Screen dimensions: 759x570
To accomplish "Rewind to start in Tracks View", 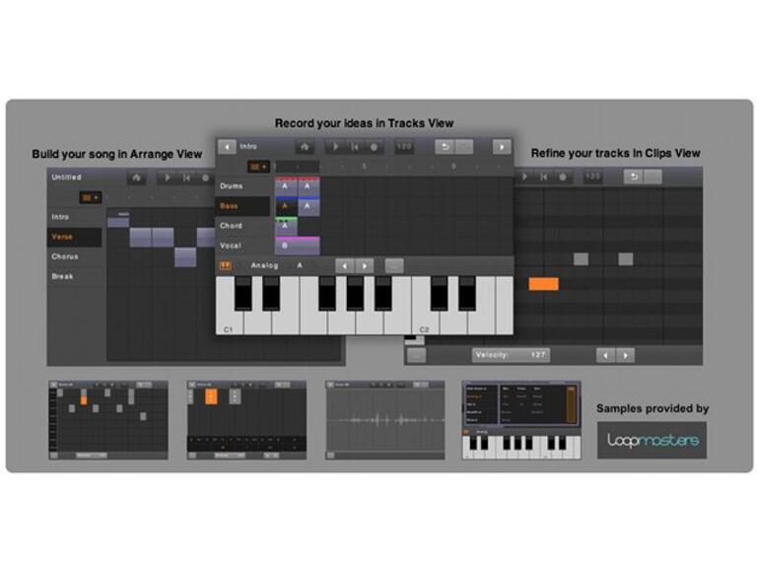I will point(355,147).
